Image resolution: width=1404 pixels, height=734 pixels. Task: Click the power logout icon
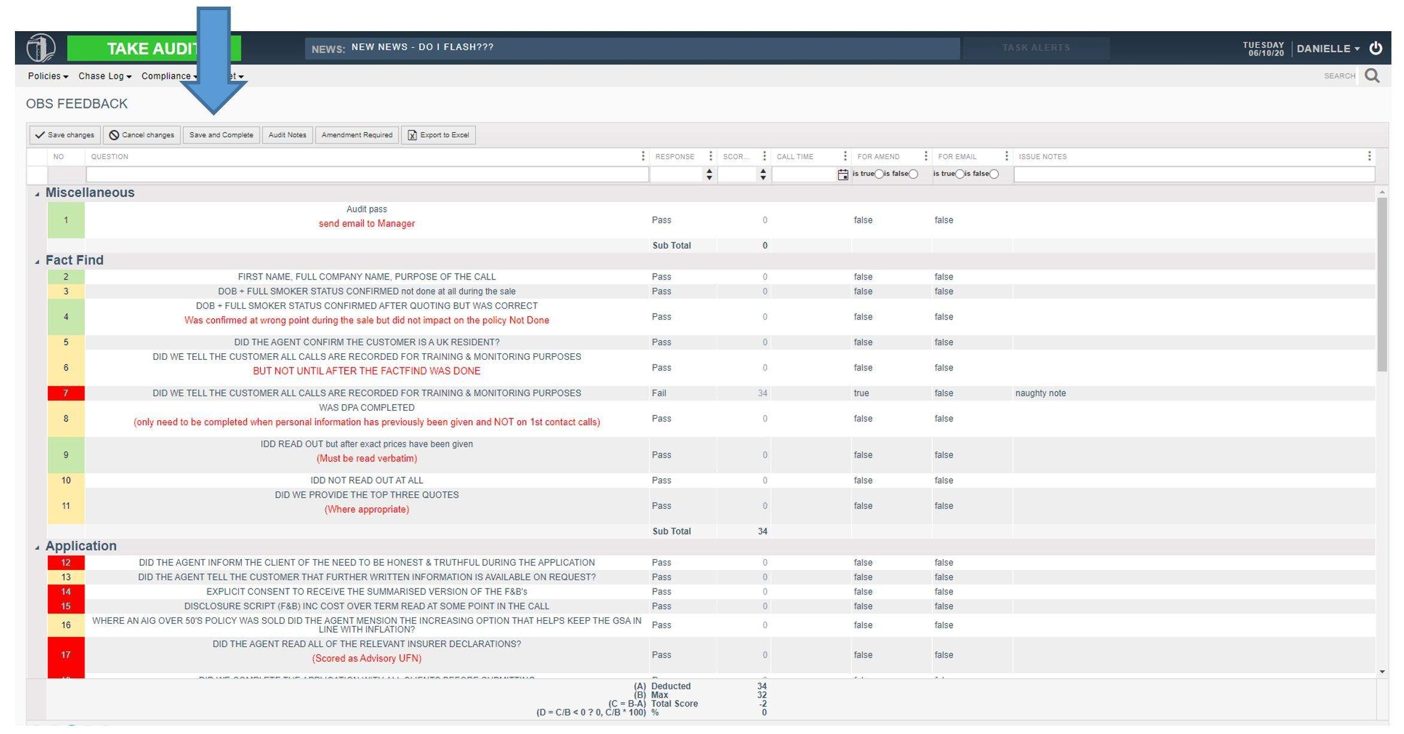[1375, 48]
